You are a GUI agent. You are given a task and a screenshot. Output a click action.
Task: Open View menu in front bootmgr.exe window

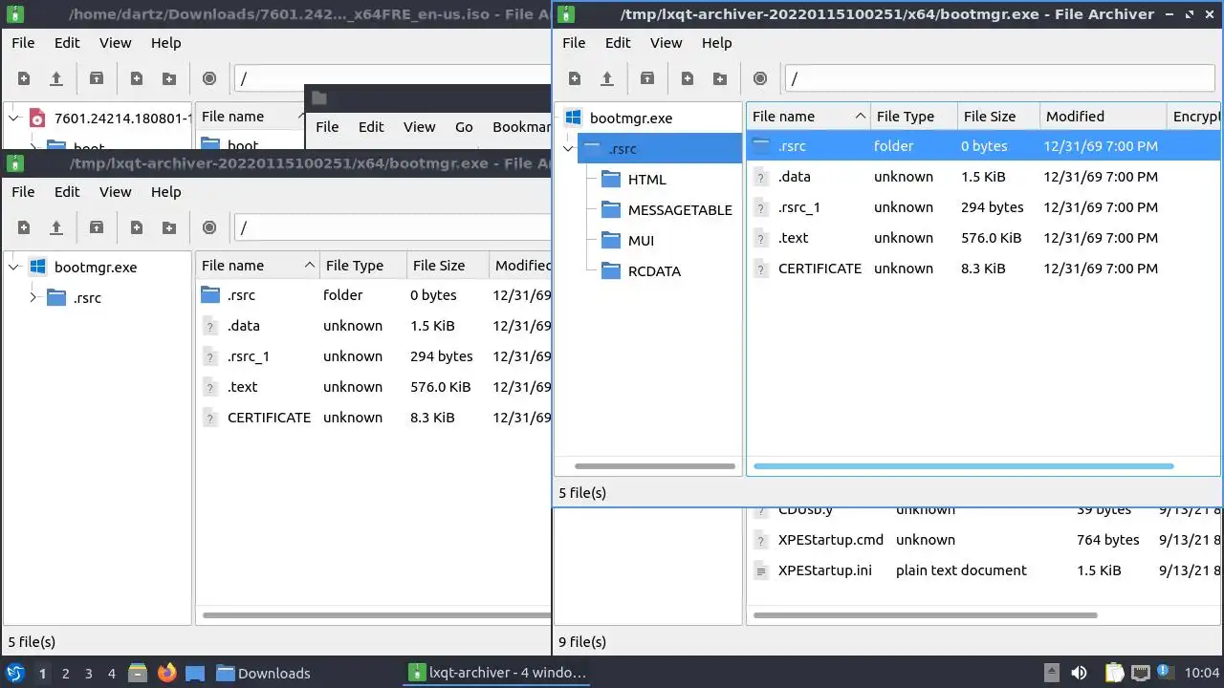(x=667, y=43)
